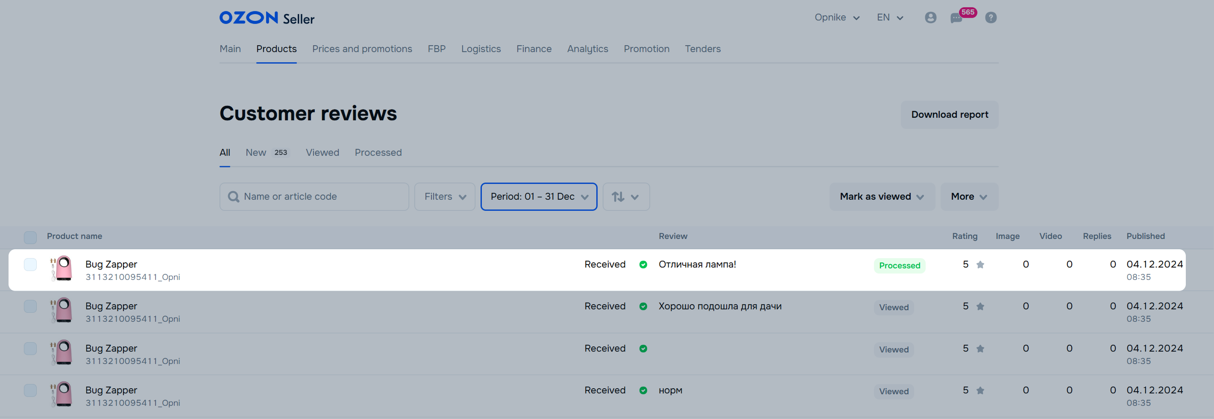Viewport: 1214px width, 419px height.
Task: Open the Tenders menu item
Action: (x=702, y=49)
